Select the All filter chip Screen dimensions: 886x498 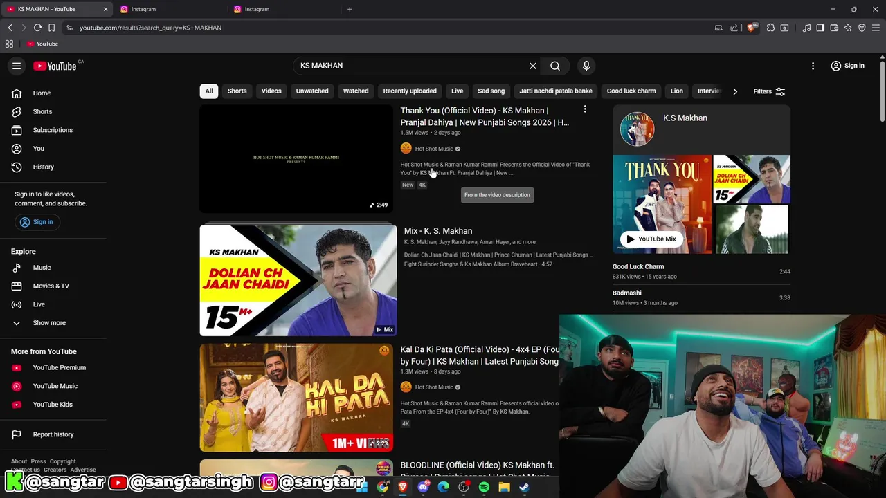coord(208,91)
